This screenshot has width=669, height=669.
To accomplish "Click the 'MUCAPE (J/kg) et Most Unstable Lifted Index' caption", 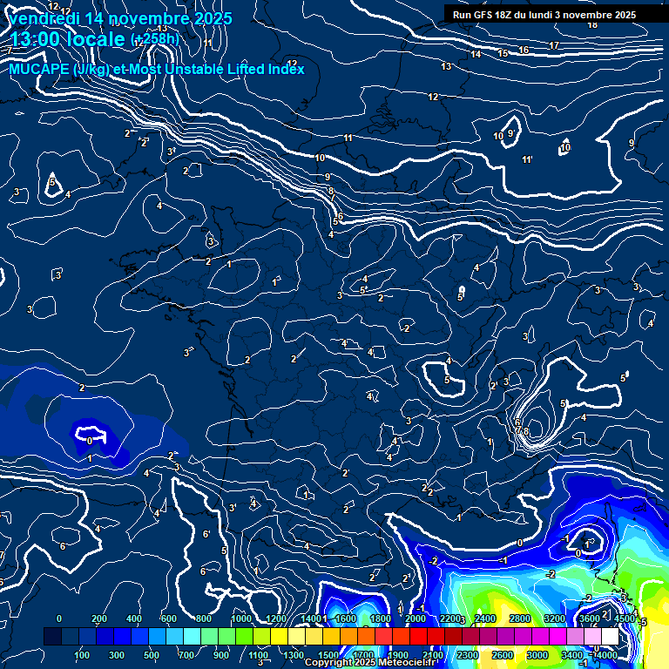I will pos(157,69).
